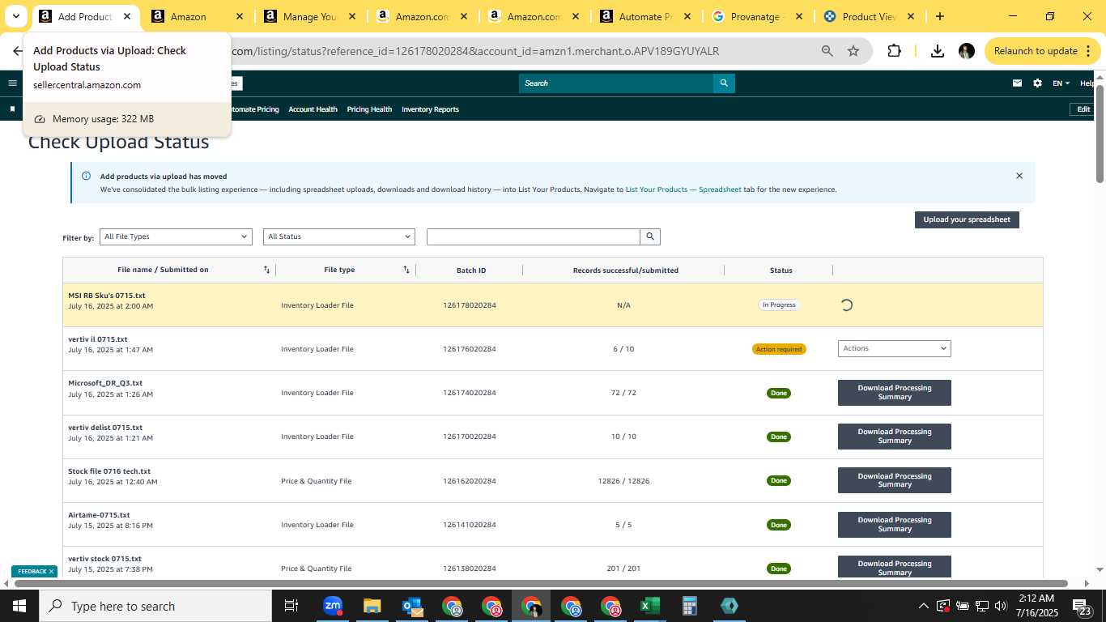
Task: Show hidden system tray icons
Action: click(923, 606)
